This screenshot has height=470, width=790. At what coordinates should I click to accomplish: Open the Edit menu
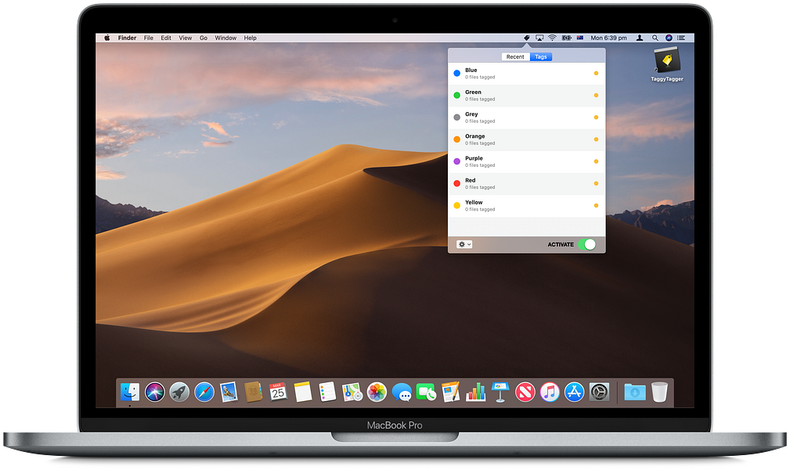[x=166, y=38]
